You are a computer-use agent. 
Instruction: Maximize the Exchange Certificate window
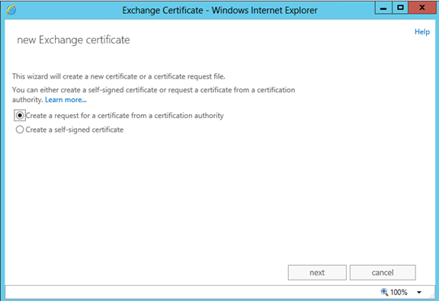(x=400, y=8)
